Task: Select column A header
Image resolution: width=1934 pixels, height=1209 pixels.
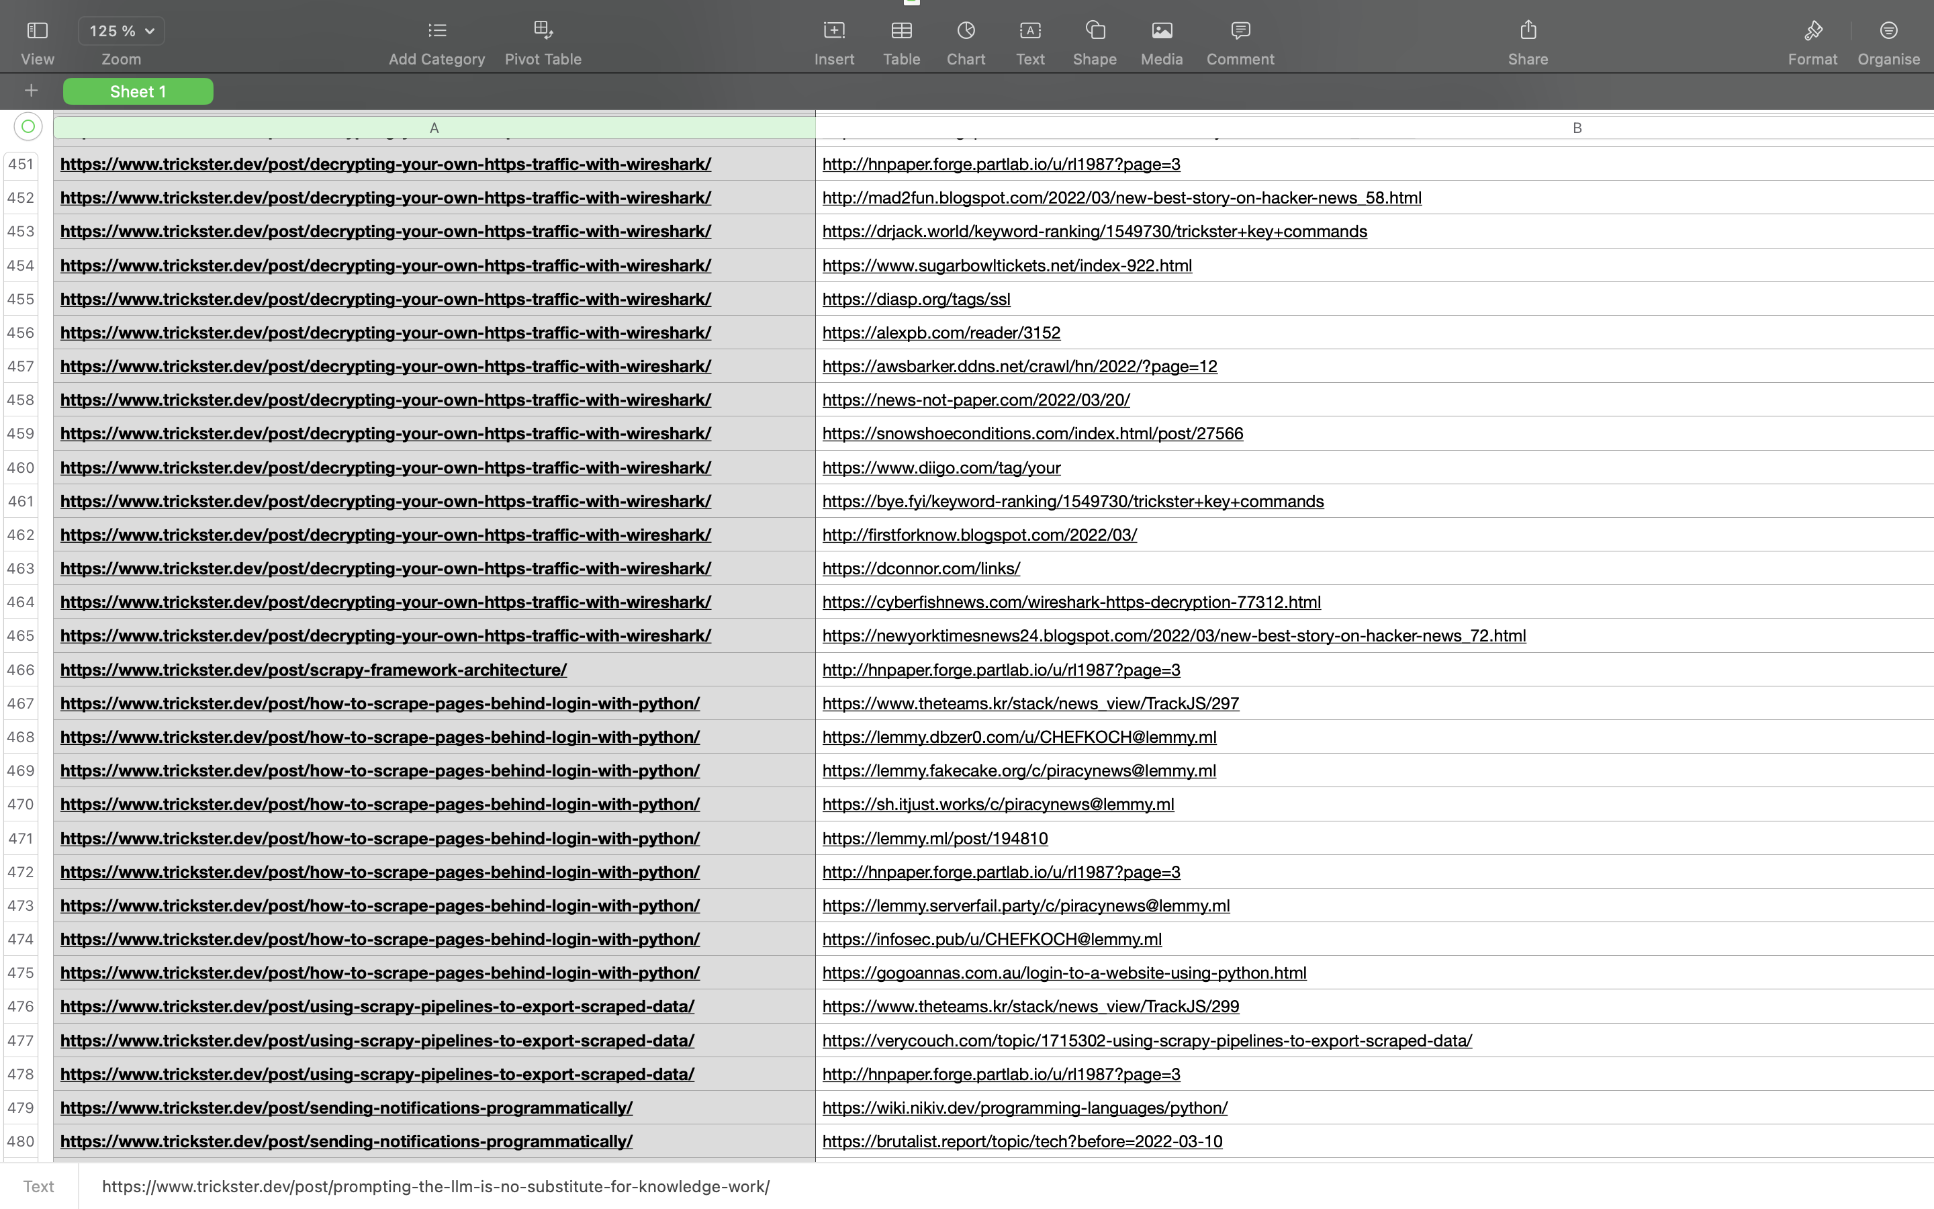Action: (x=434, y=128)
